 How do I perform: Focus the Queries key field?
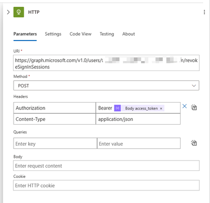pos(55,143)
